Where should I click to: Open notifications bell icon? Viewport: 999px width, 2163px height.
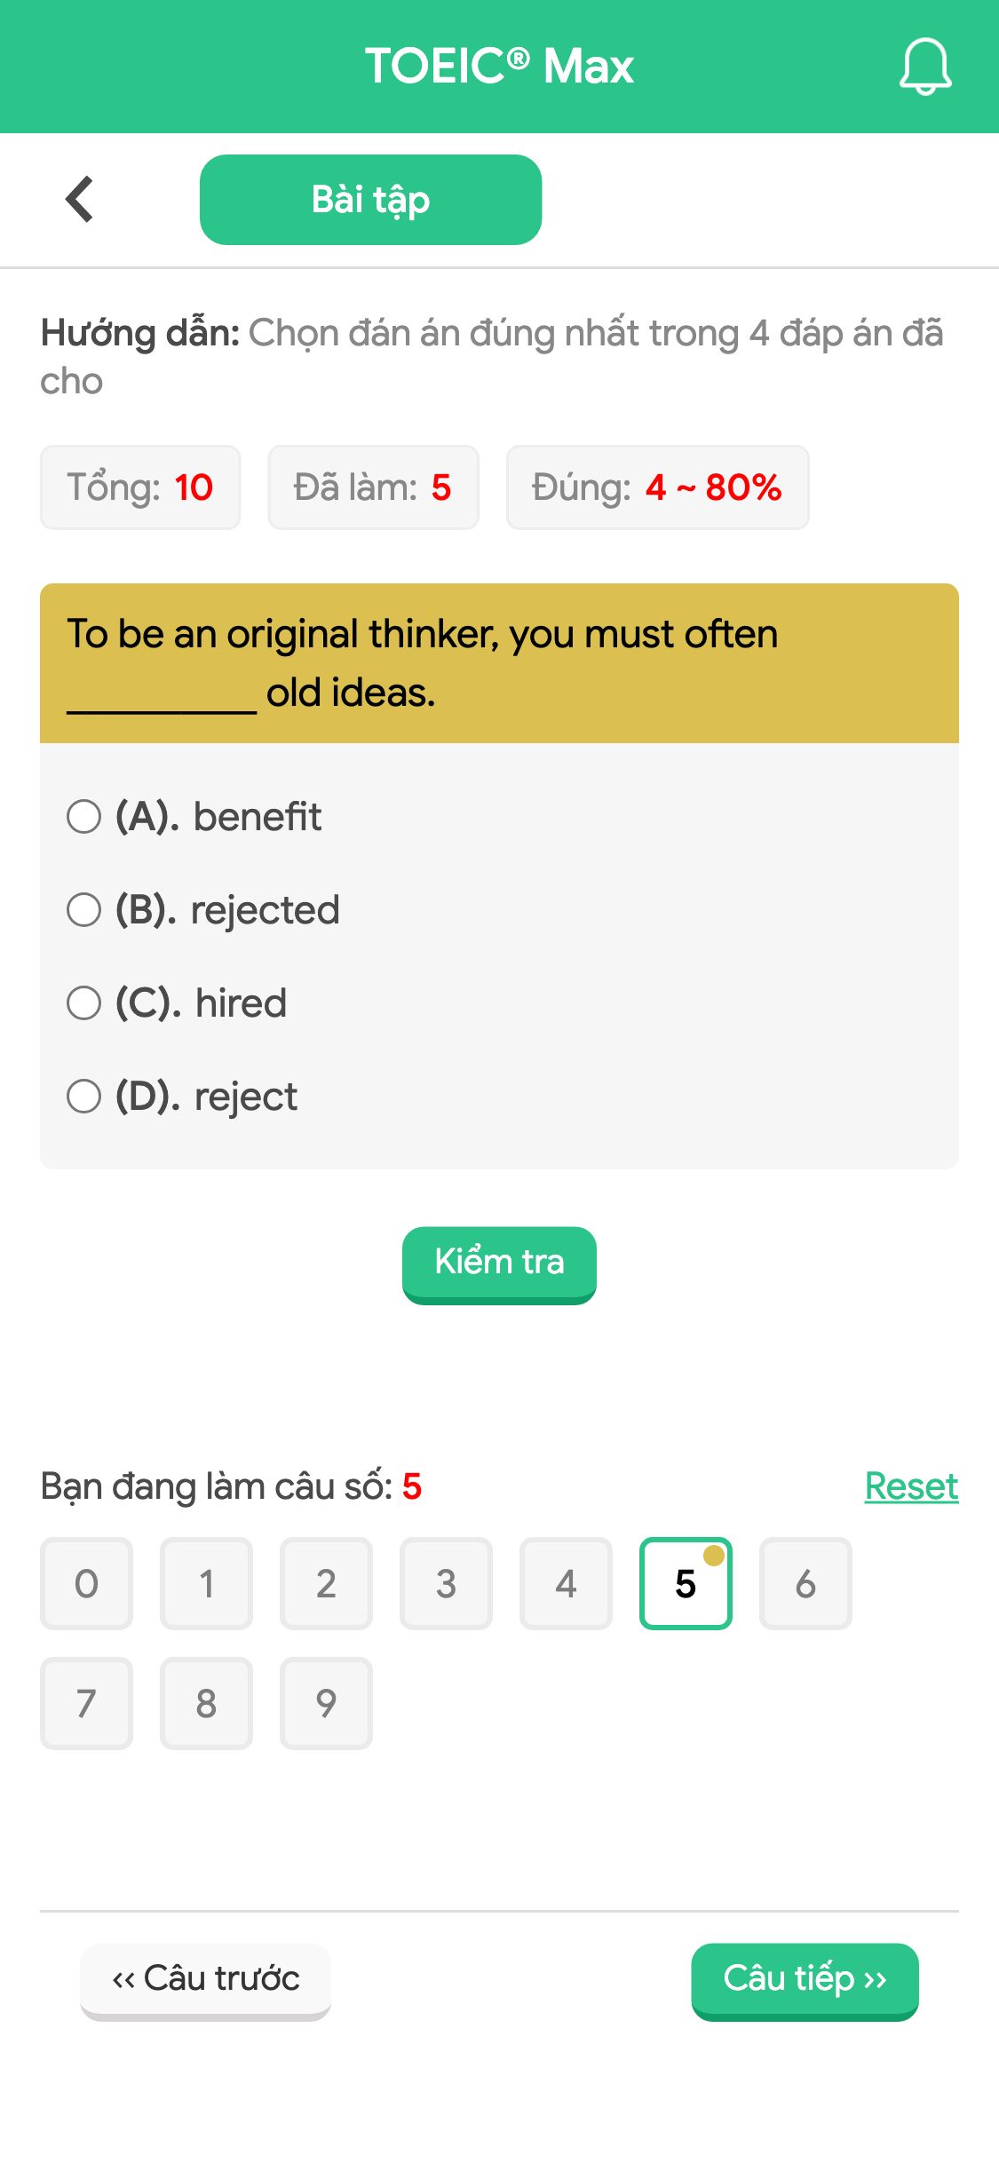click(x=925, y=67)
